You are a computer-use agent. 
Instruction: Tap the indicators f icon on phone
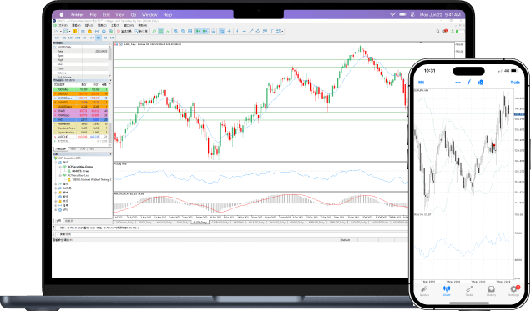(x=469, y=83)
